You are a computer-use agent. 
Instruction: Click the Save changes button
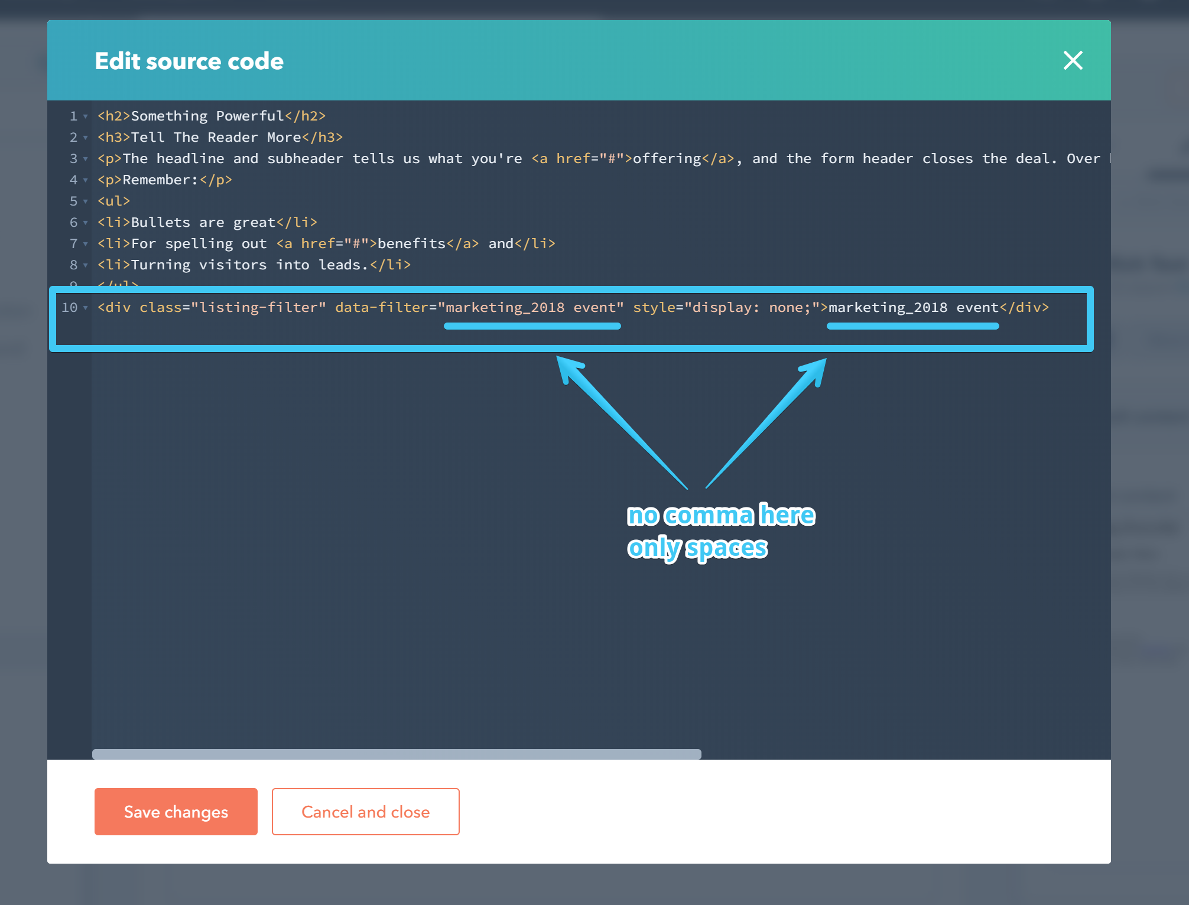(x=176, y=812)
